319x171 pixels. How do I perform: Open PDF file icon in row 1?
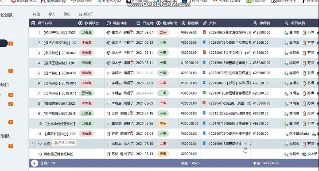pyautogui.click(x=204, y=32)
